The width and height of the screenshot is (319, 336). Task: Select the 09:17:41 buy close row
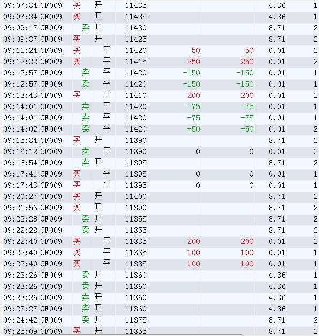[x=161, y=174]
